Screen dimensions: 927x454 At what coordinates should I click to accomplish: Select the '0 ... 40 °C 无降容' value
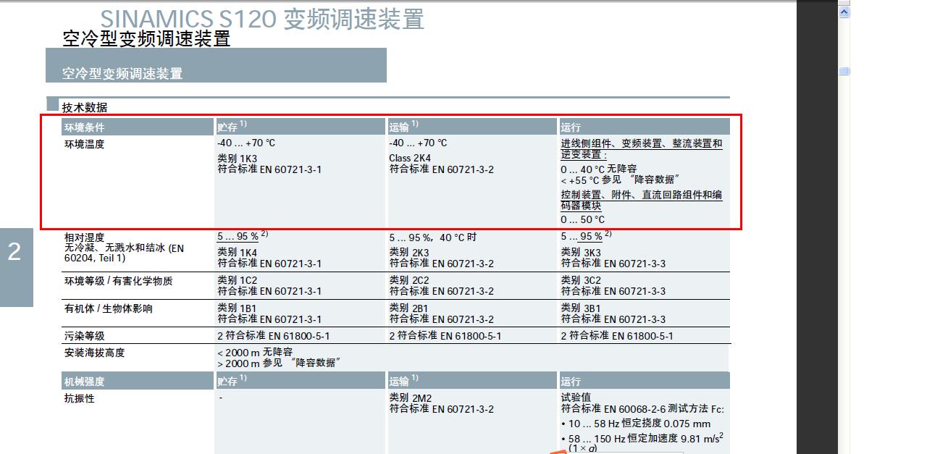coord(599,168)
